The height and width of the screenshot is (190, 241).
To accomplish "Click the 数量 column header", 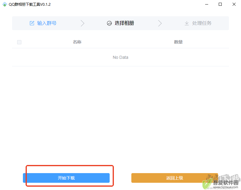I will coord(178,42).
